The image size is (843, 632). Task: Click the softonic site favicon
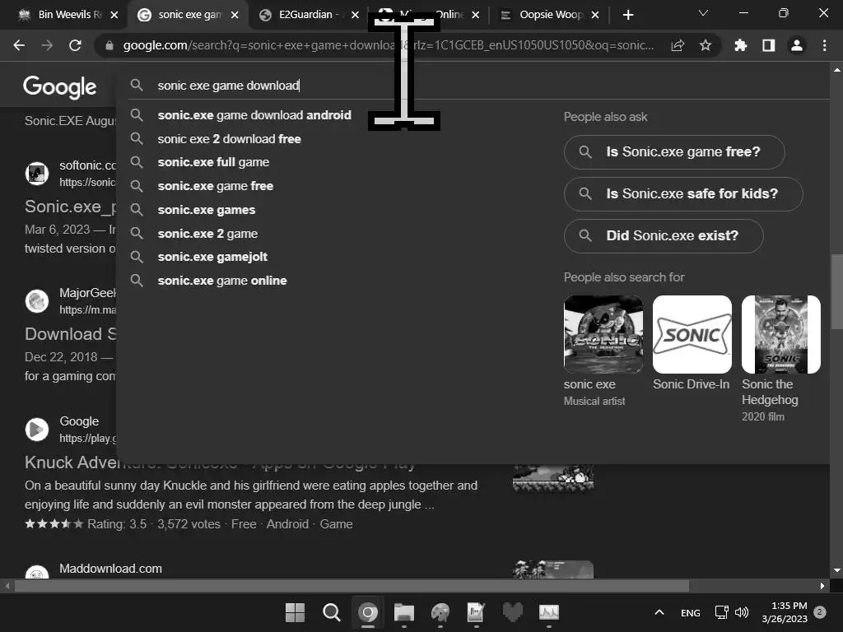click(x=37, y=174)
